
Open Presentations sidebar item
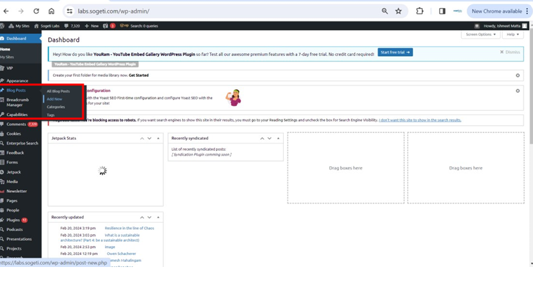point(20,239)
